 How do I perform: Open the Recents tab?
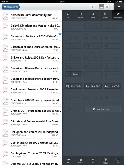[x=81, y=15]
